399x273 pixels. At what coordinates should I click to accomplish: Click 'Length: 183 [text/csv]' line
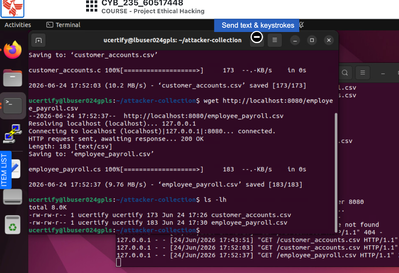click(x=70, y=146)
